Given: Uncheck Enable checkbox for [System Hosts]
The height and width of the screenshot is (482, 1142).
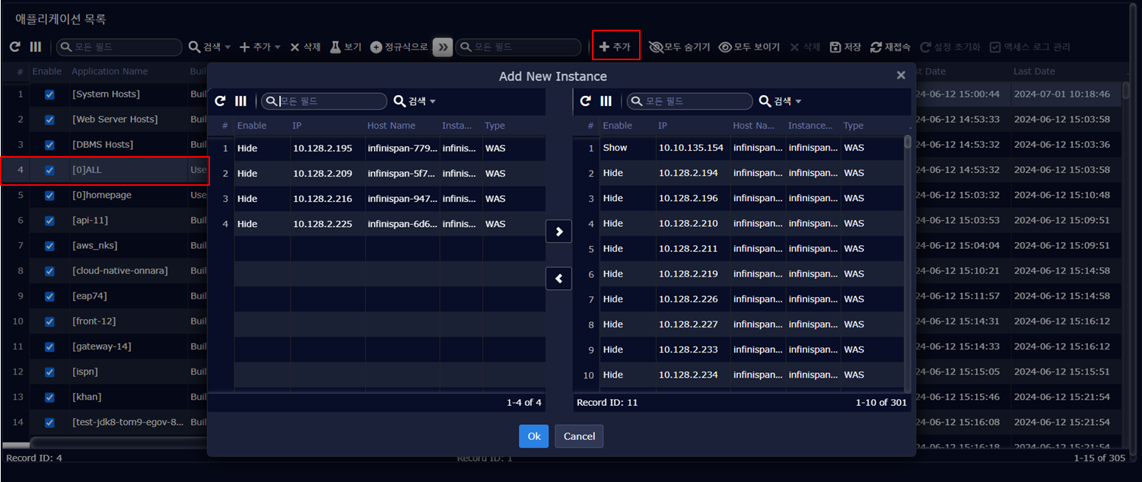Looking at the screenshot, I should click(49, 94).
